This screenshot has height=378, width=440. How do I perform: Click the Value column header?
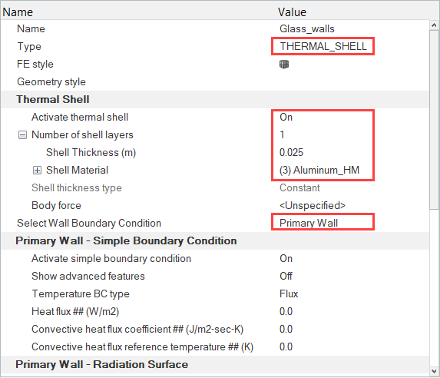(292, 12)
